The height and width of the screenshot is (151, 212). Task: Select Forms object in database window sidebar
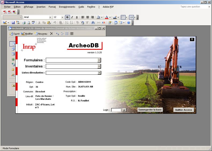[13, 54]
